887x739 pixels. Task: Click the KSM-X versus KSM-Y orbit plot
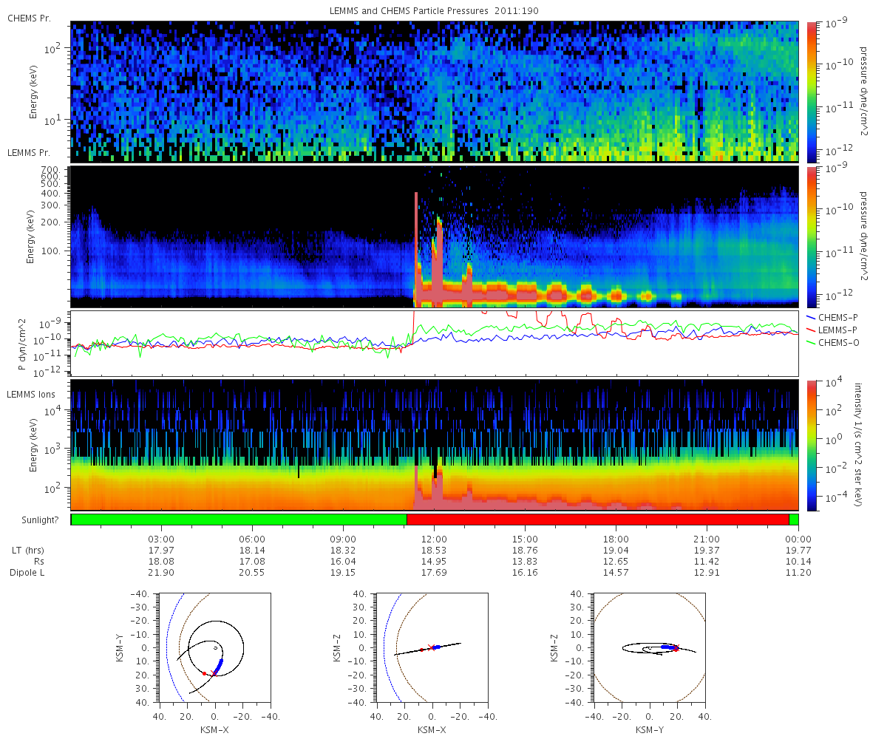click(x=214, y=647)
